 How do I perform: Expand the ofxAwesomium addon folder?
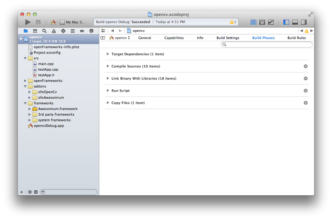point(30,97)
